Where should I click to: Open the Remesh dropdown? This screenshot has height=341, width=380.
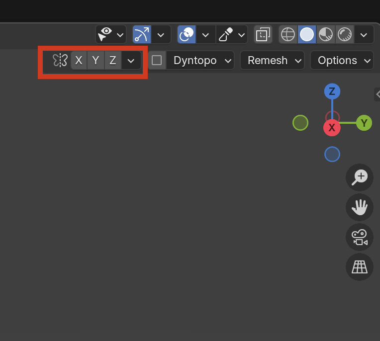272,61
